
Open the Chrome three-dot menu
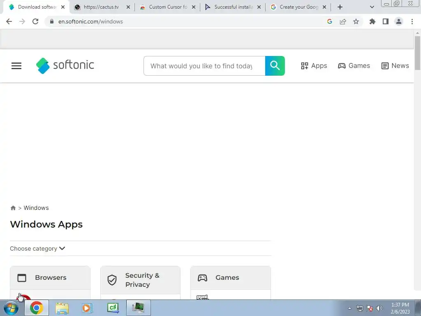(412, 21)
